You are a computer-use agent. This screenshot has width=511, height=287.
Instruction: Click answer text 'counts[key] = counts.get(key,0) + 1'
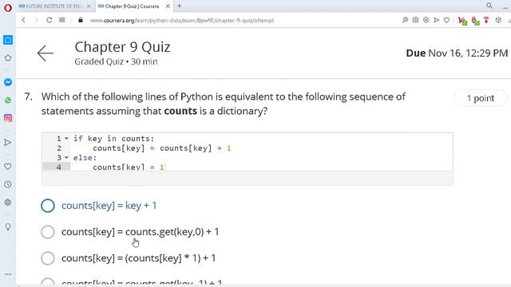coord(141,232)
